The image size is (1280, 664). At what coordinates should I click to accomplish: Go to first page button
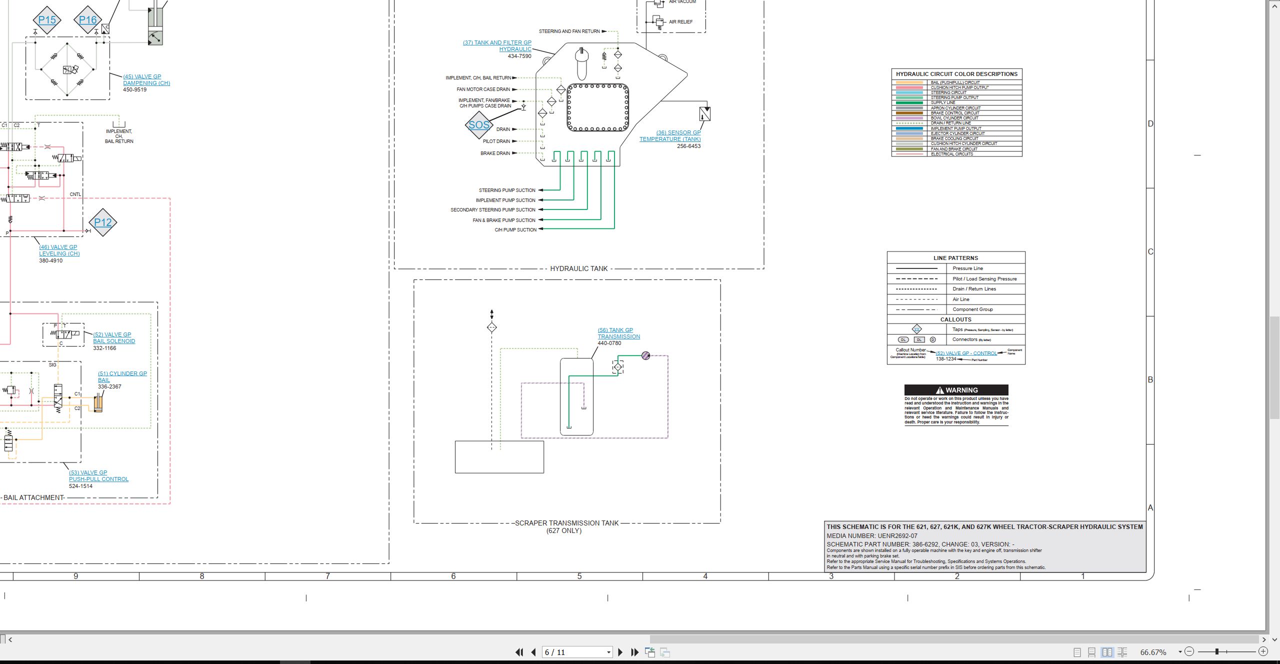pos(519,652)
